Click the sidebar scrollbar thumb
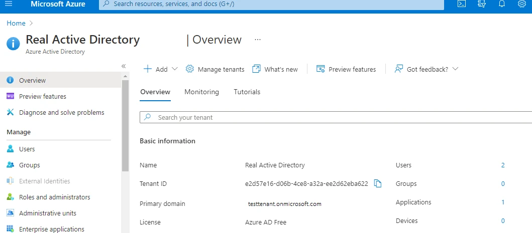This screenshot has width=532, height=233. click(x=125, y=126)
